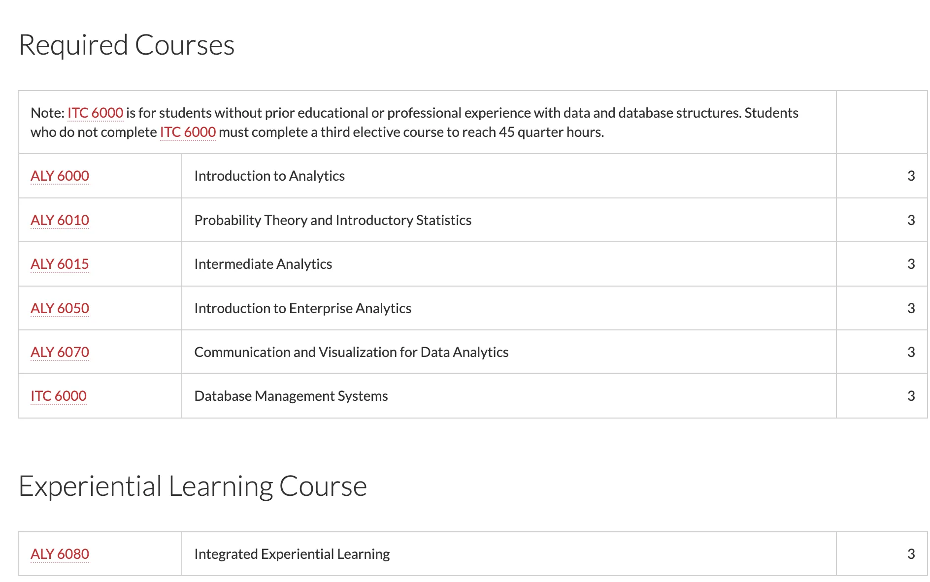This screenshot has width=930, height=582.
Task: Click Probability Theory and Introductory Statistics title
Action: [x=333, y=220]
